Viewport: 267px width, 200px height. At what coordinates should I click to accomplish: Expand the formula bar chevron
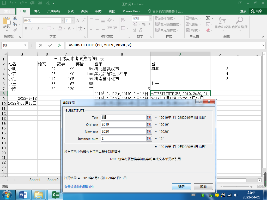pos(263,45)
